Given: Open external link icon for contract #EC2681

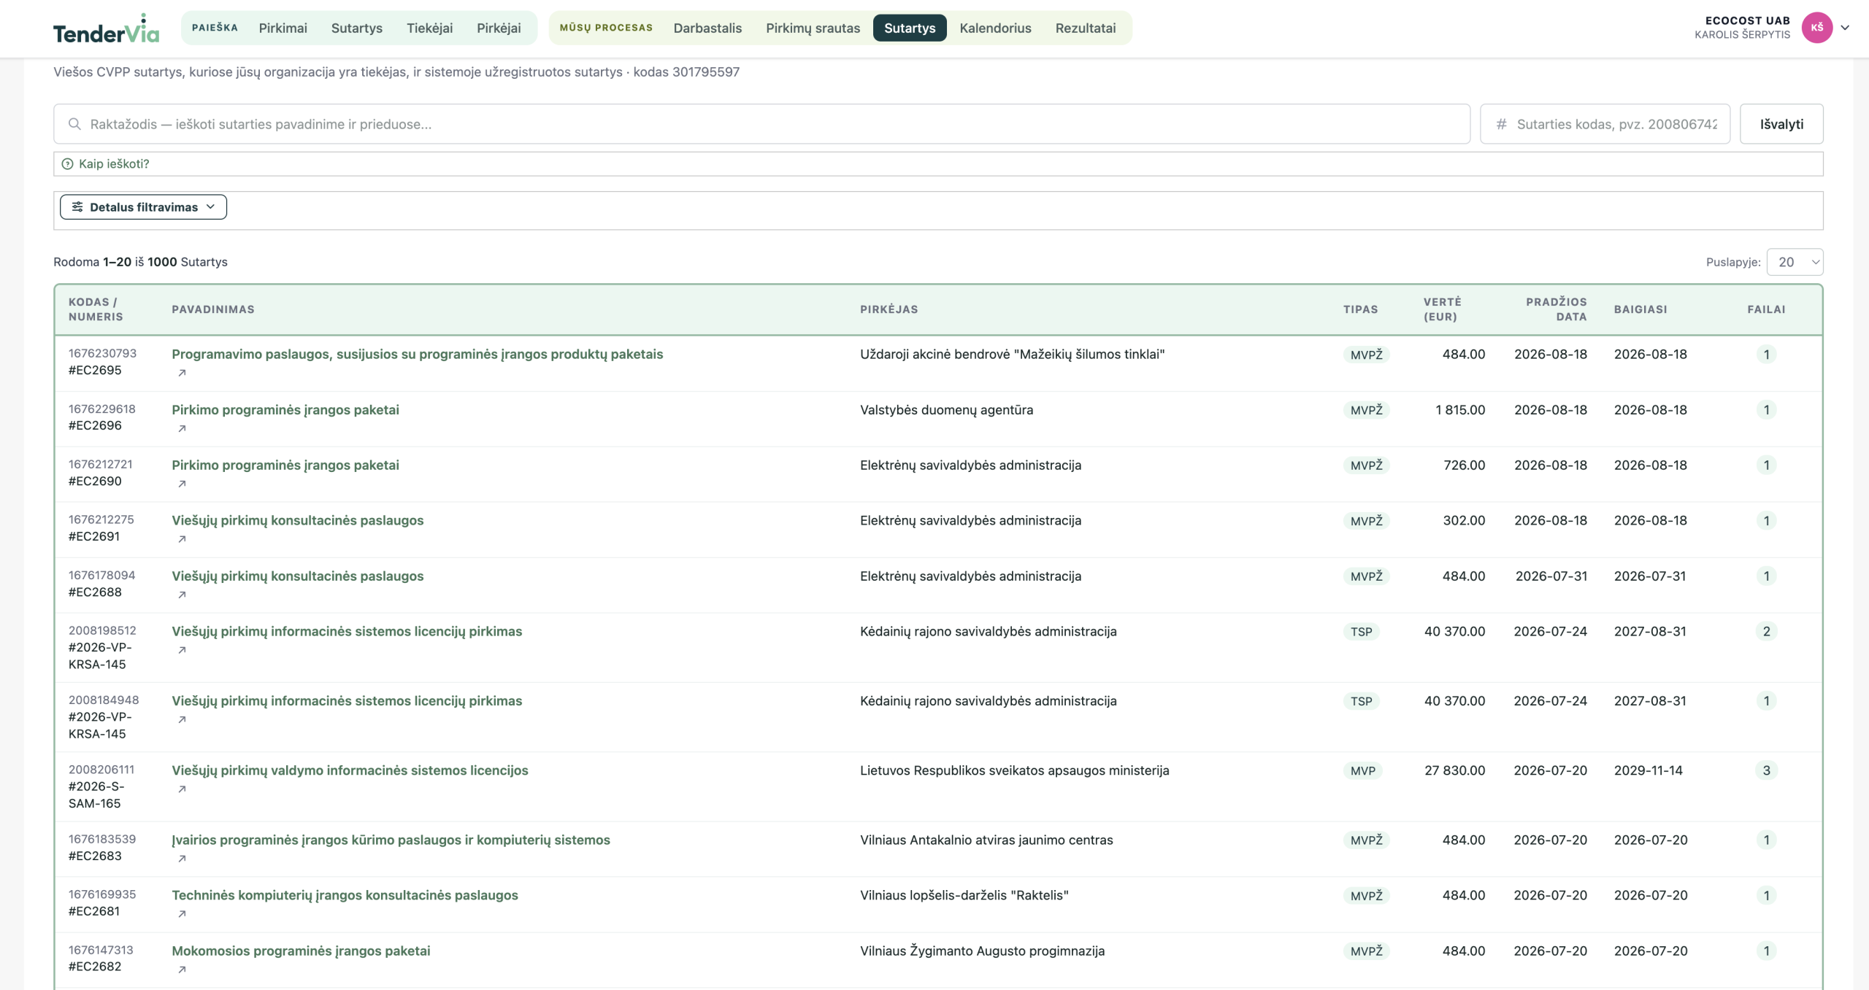Looking at the screenshot, I should (x=183, y=914).
